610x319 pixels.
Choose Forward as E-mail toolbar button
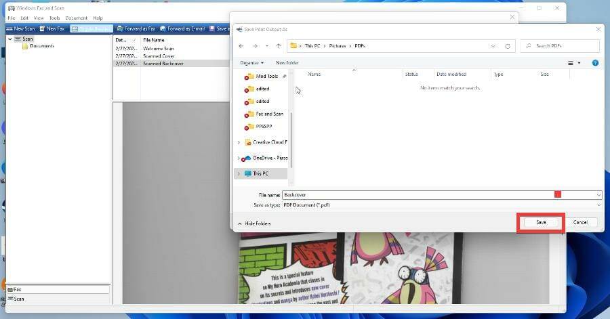pyautogui.click(x=182, y=28)
